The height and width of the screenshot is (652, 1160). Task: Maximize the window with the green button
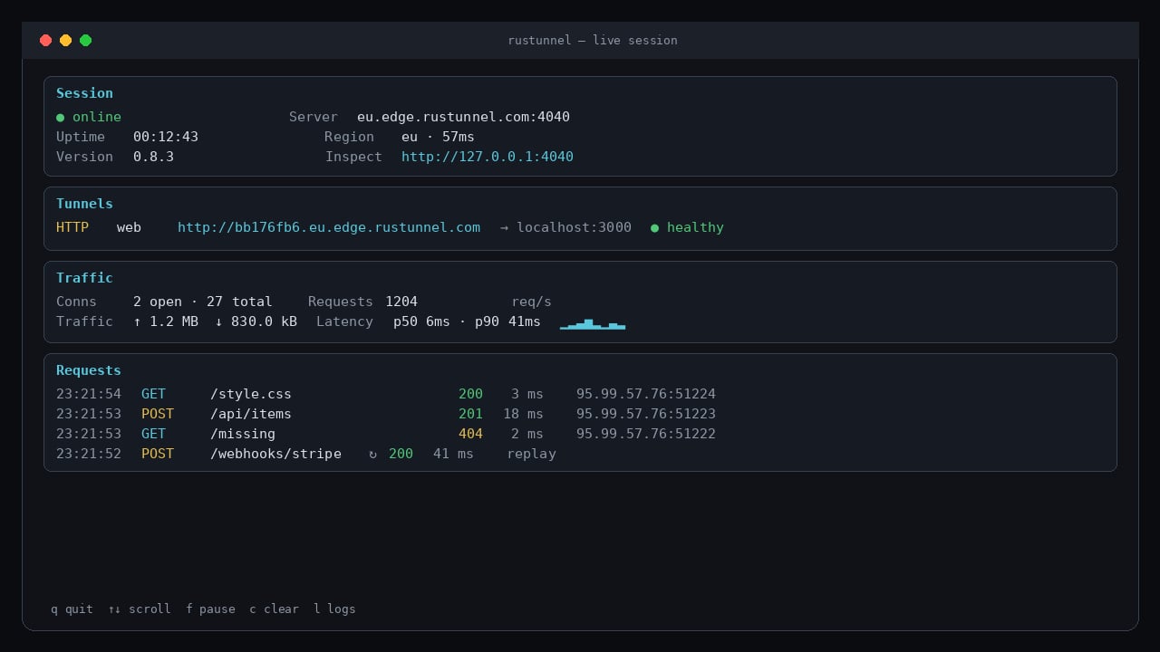[85, 40]
